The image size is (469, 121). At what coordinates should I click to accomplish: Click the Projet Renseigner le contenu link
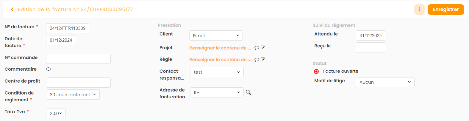(220, 48)
